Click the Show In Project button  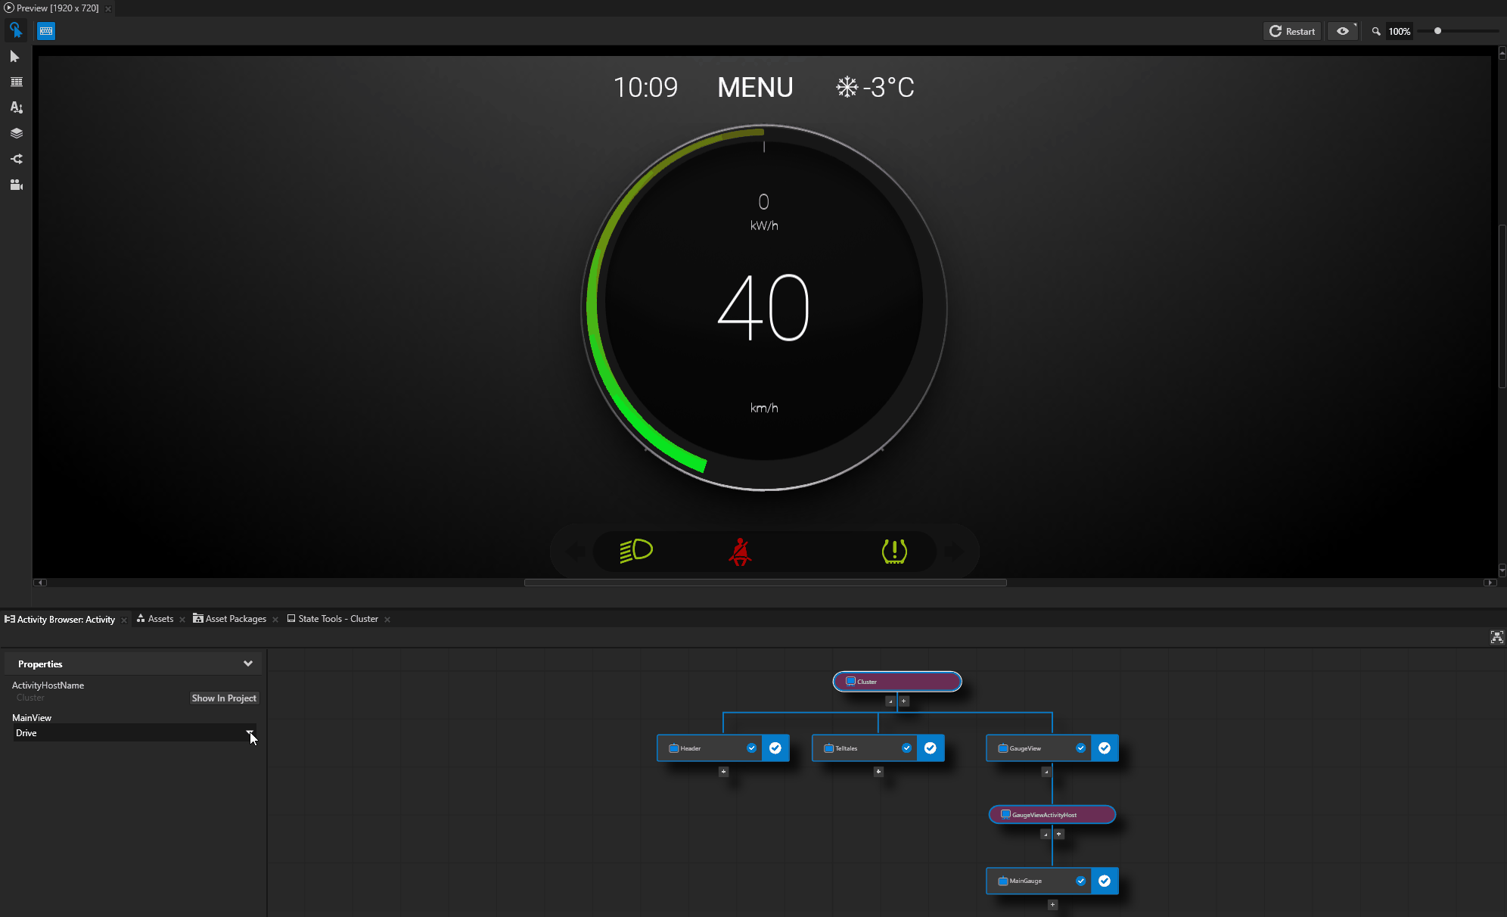click(x=224, y=698)
